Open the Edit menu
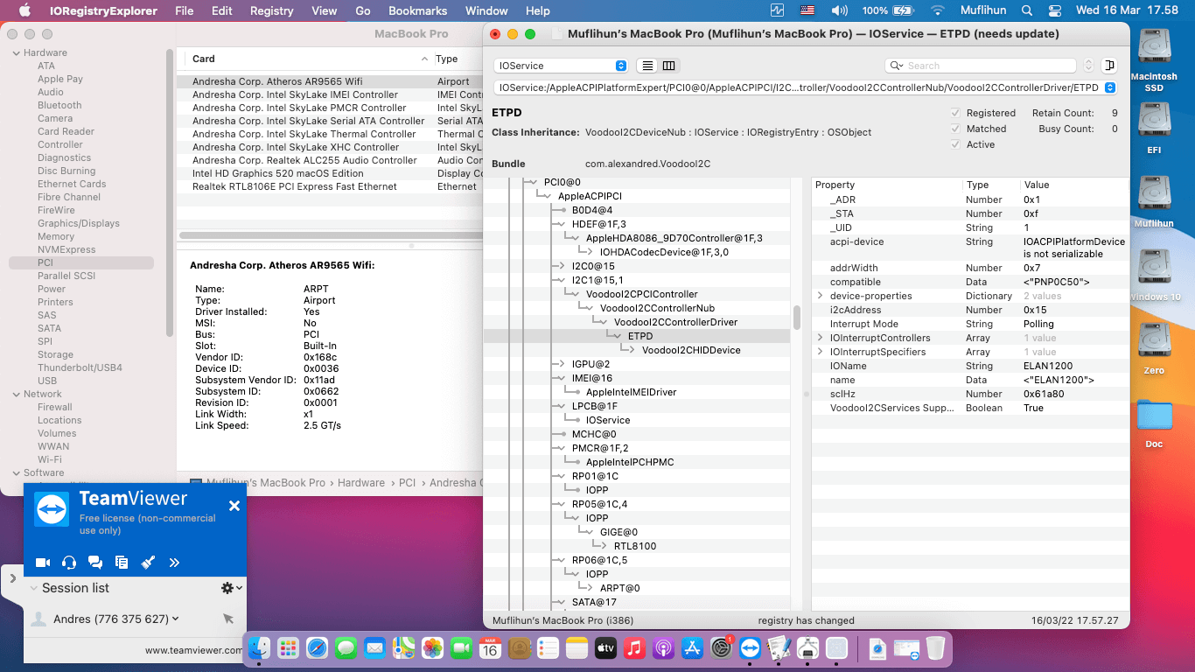1195x672 pixels. coord(222,10)
